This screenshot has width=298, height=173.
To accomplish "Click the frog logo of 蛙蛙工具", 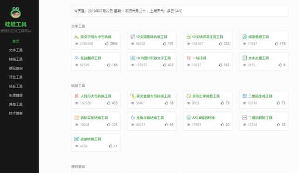I will [16, 13].
